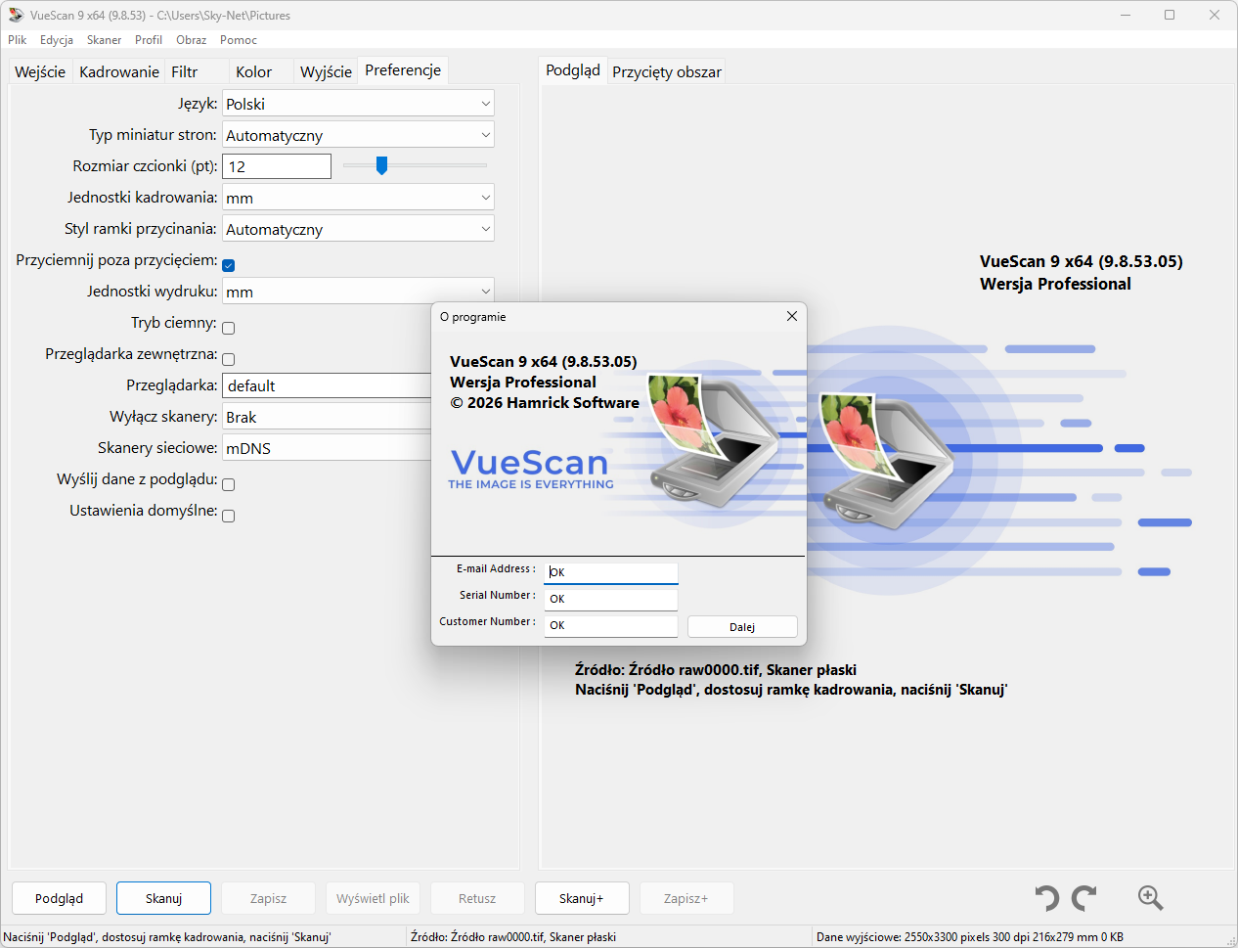Rotate the image left (counterclockwise arrow)

pos(1047,898)
